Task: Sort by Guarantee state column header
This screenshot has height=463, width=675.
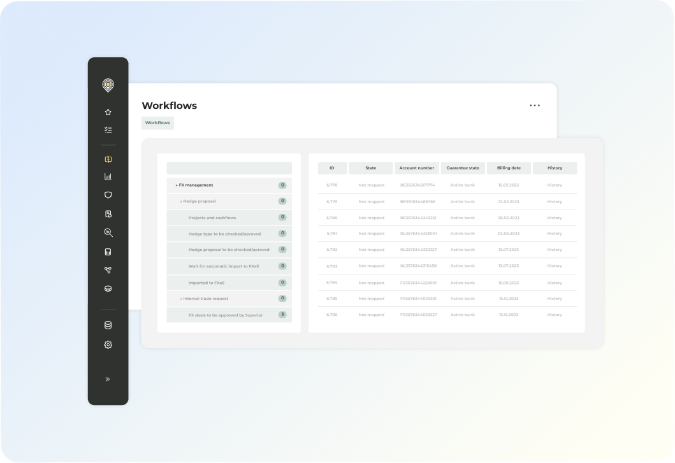Action: (463, 168)
